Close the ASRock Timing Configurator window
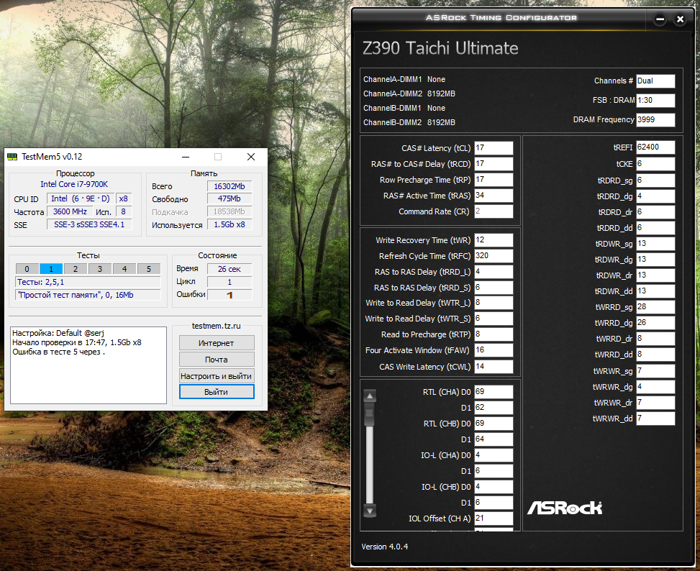This screenshot has height=571, width=700. coord(680,19)
